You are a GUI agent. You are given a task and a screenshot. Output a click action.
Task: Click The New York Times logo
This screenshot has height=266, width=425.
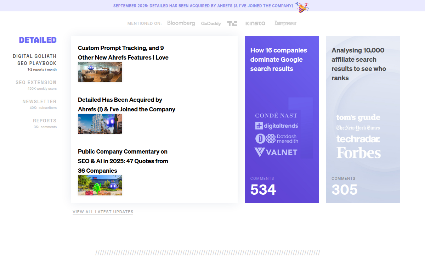(358, 128)
